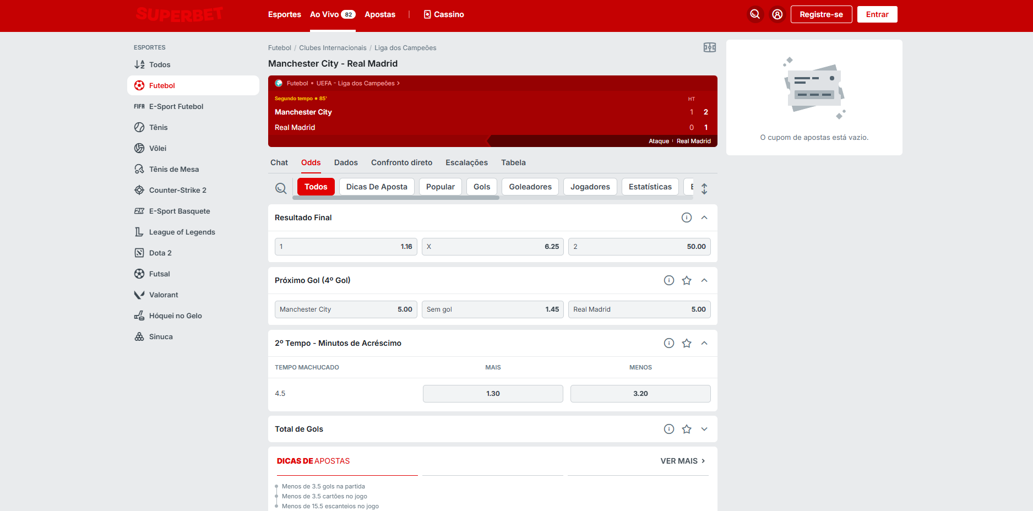Open the user account profile icon
Image resolution: width=1033 pixels, height=511 pixels.
click(777, 14)
